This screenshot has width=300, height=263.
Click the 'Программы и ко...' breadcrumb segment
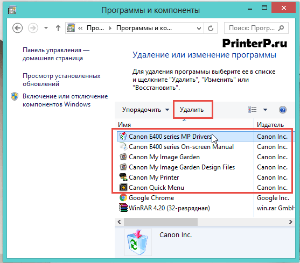pyautogui.click(x=144, y=28)
